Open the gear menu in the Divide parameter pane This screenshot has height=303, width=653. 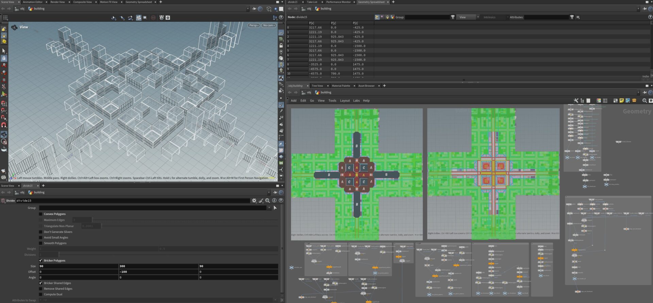tap(254, 201)
